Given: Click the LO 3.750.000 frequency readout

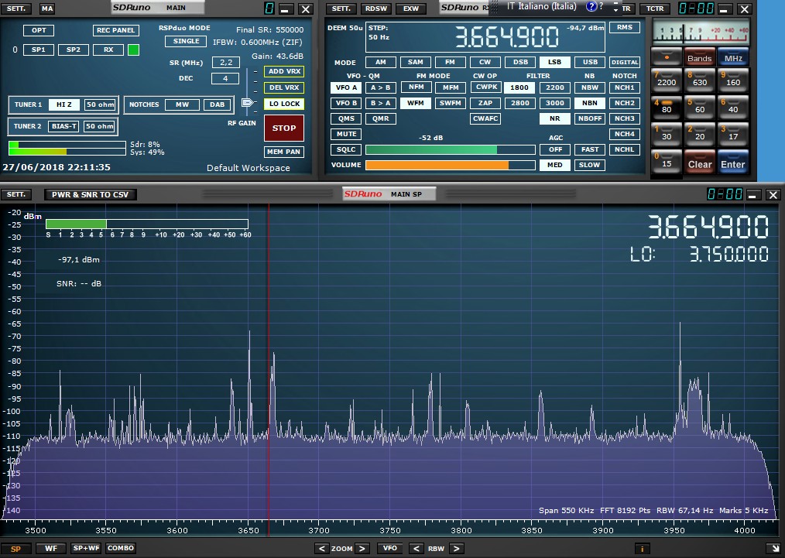Looking at the screenshot, I should coord(699,254).
